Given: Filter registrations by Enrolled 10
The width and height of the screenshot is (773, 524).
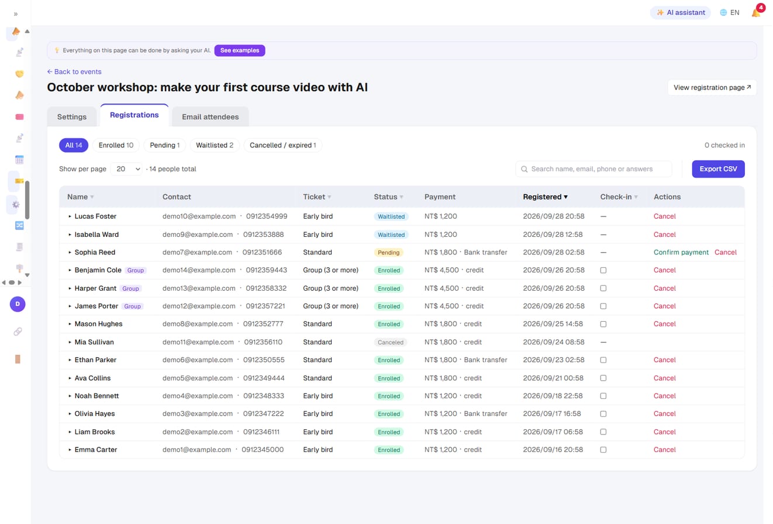Looking at the screenshot, I should [x=116, y=145].
